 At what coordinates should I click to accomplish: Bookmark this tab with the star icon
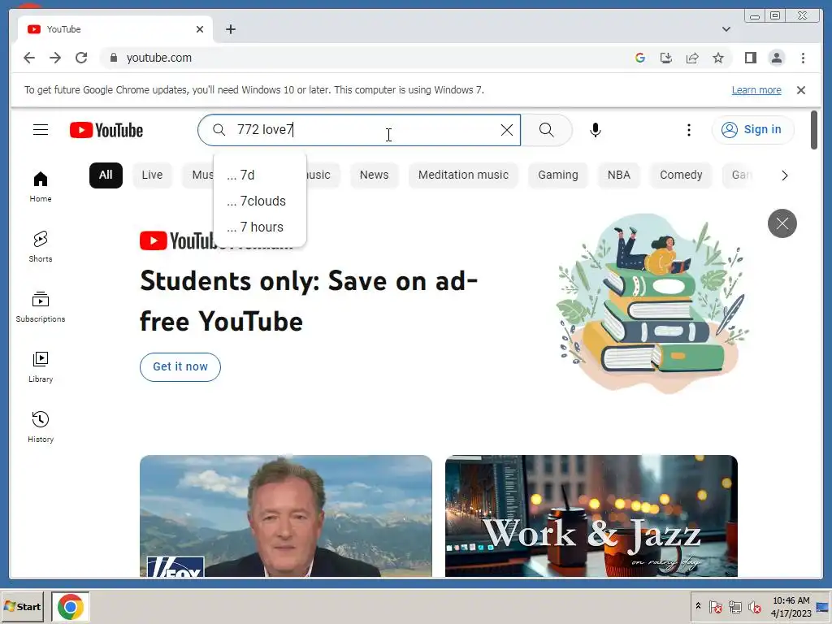click(718, 58)
